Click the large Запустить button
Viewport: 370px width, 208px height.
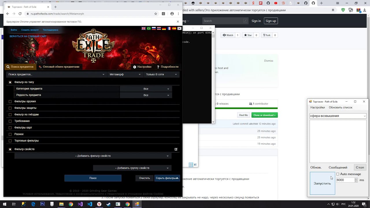(x=322, y=183)
